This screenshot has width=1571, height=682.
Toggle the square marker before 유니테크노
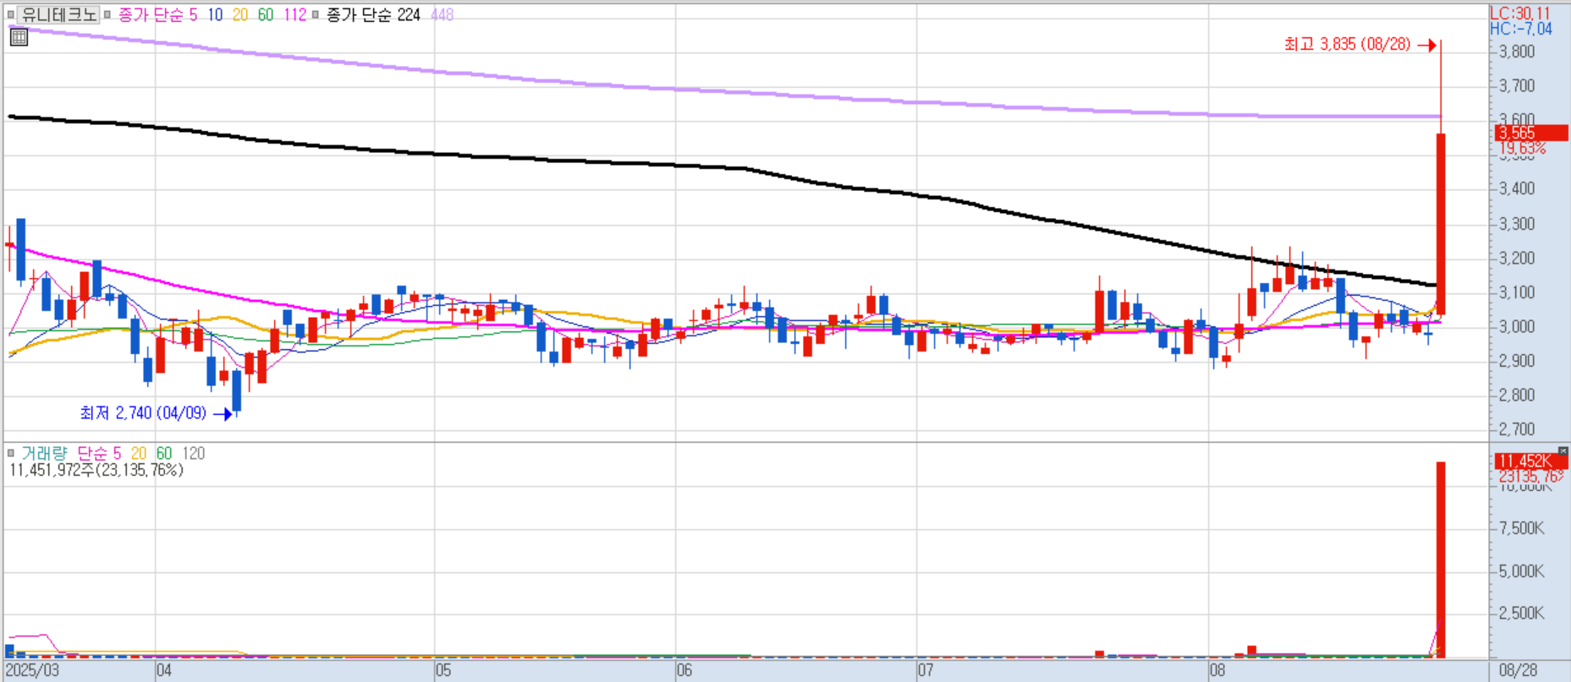[x=11, y=14]
